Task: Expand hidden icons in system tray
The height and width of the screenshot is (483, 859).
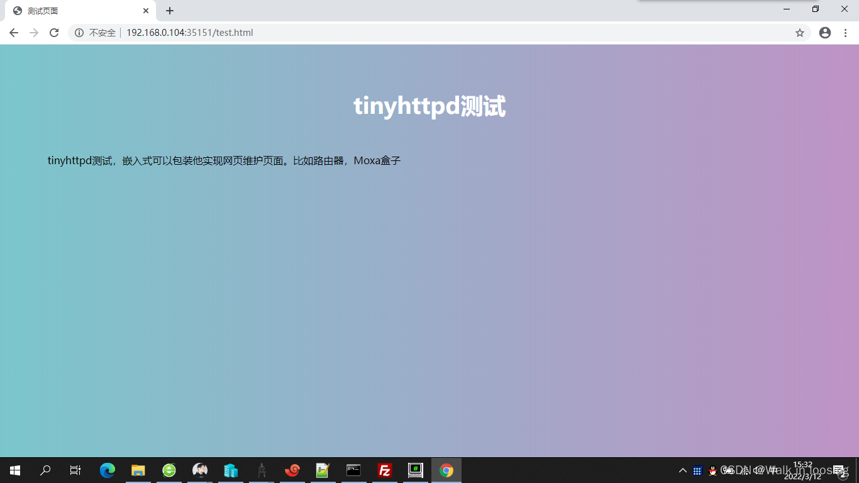Action: (682, 470)
